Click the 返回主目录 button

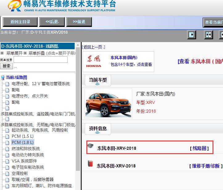(x=20, y=22)
